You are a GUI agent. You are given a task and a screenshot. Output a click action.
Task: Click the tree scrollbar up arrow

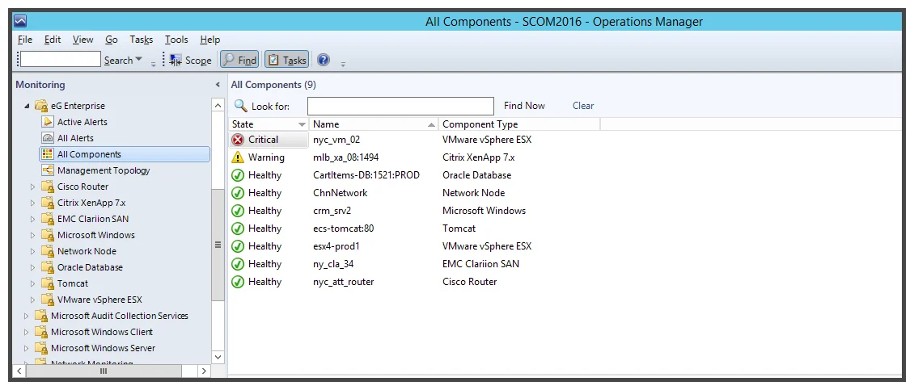(218, 106)
